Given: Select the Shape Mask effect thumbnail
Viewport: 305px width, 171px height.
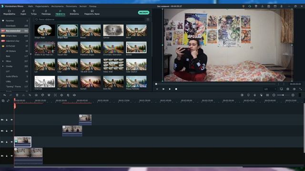Looking at the screenshot, I should (x=68, y=30).
